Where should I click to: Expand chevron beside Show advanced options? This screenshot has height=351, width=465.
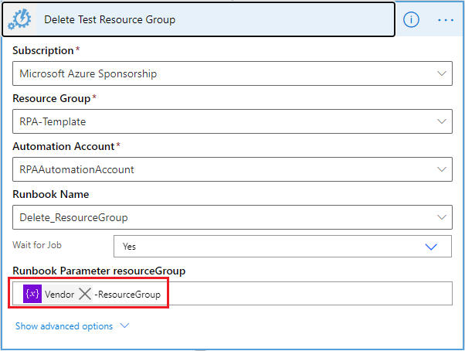click(124, 326)
